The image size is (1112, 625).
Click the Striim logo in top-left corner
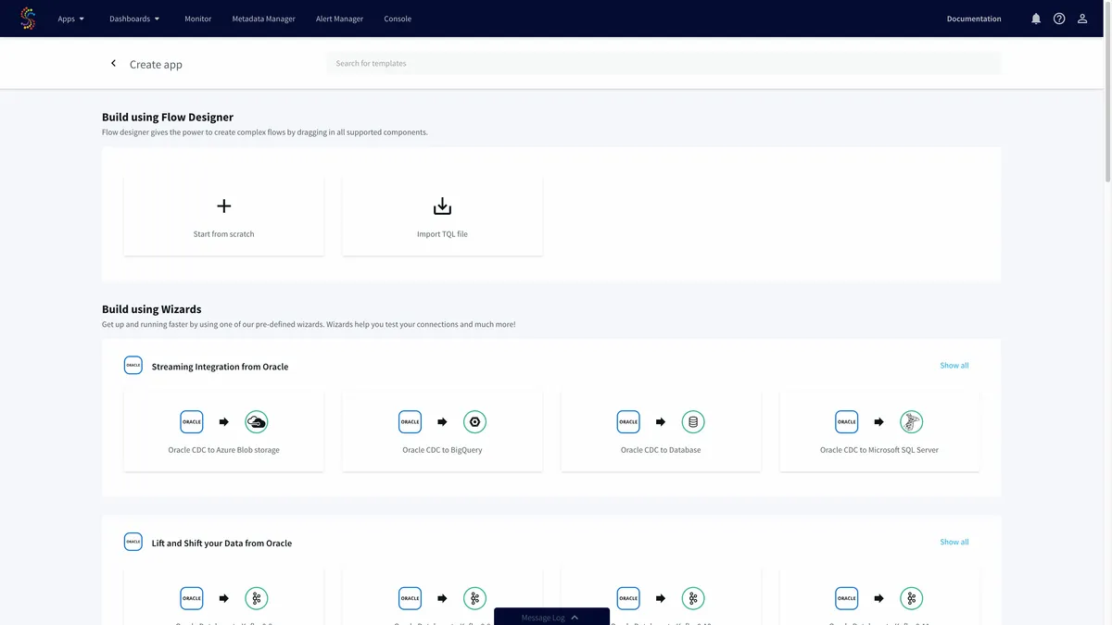click(x=28, y=19)
